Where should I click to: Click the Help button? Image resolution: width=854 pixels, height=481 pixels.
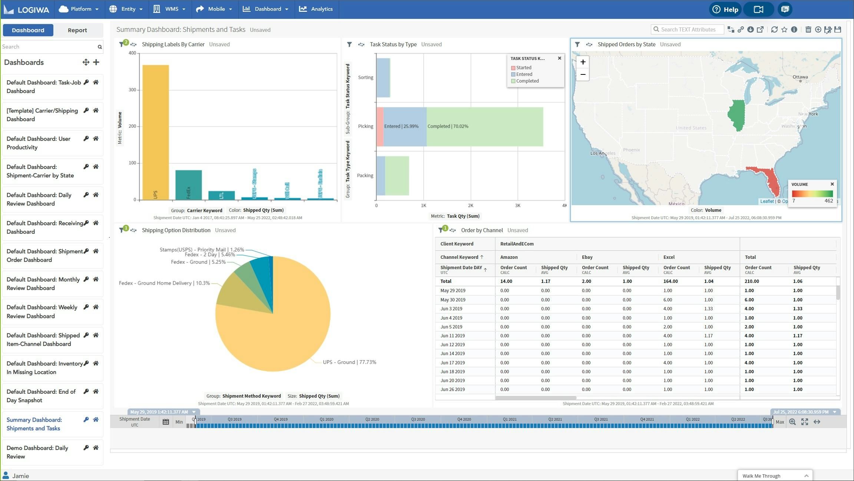(x=725, y=9)
